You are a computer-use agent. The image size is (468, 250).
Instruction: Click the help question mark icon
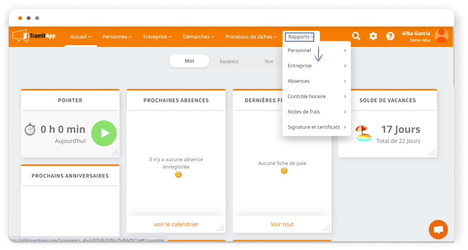(390, 36)
